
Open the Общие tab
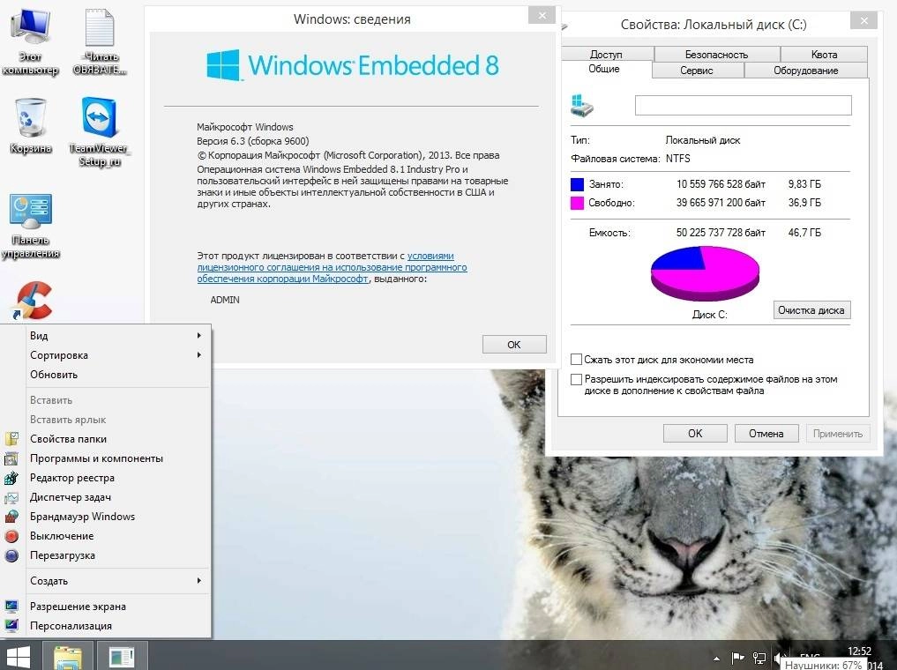coord(604,69)
